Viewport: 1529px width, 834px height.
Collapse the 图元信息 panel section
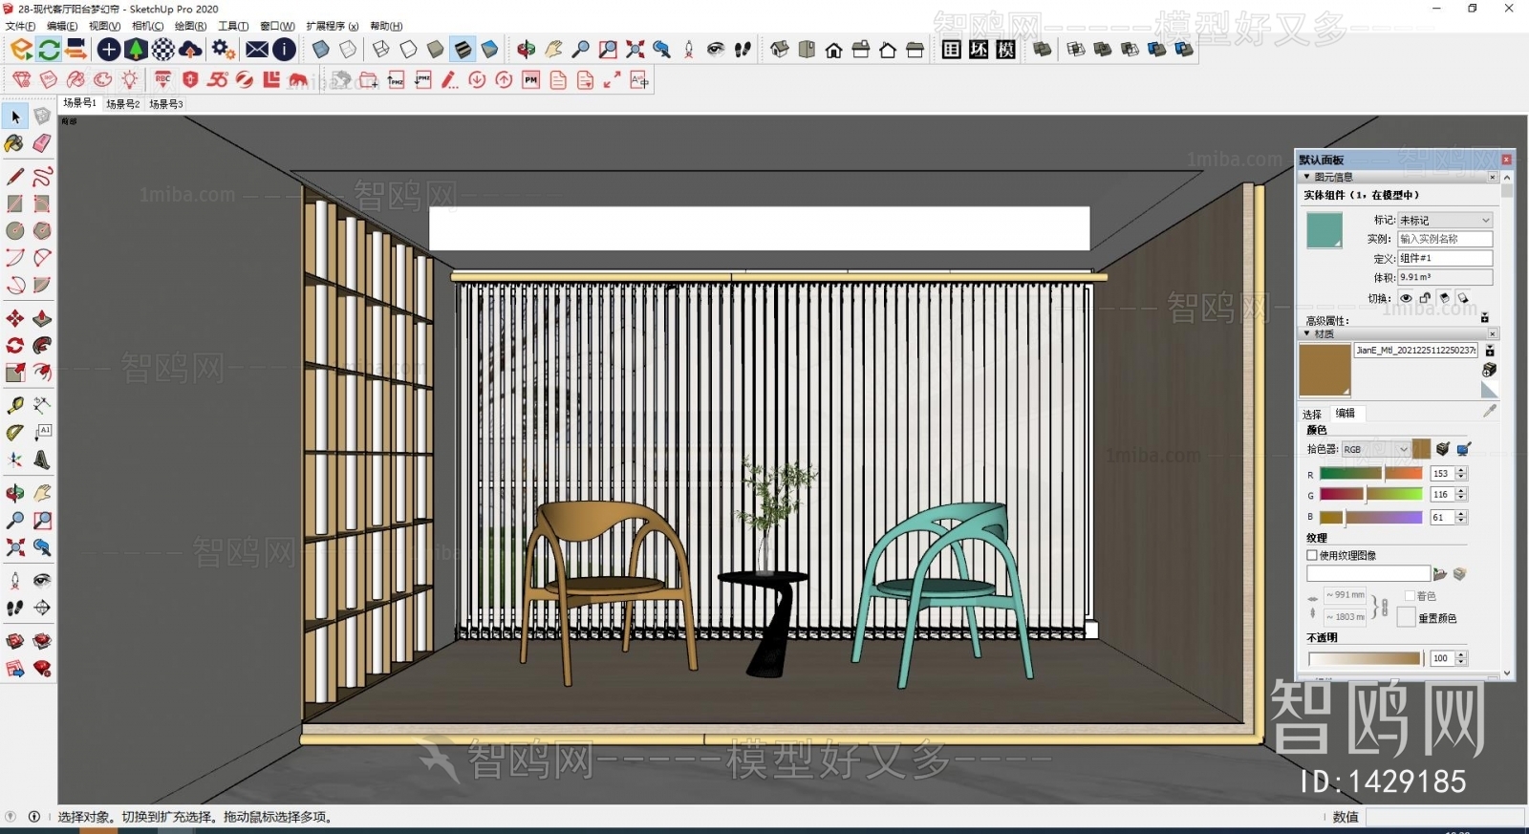pos(1307,177)
